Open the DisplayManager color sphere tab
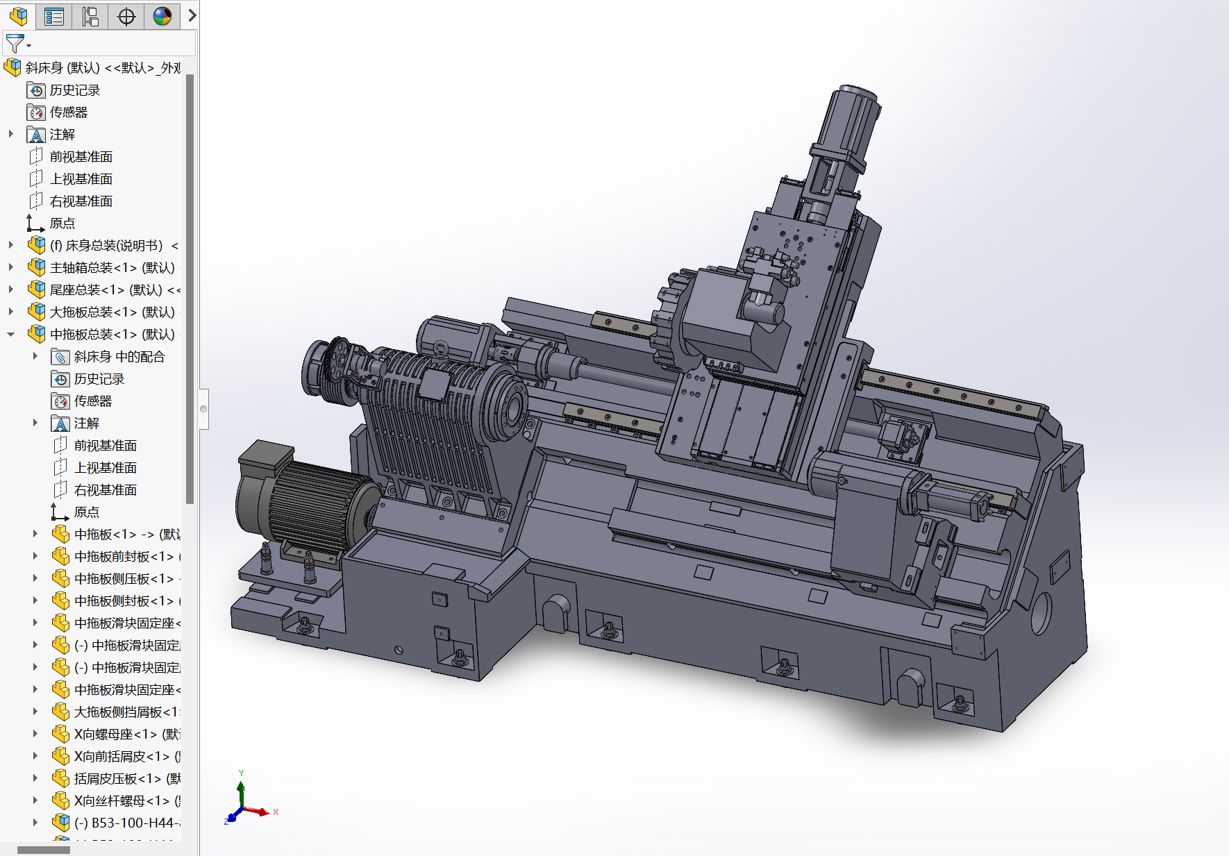This screenshot has width=1229, height=856. [162, 16]
